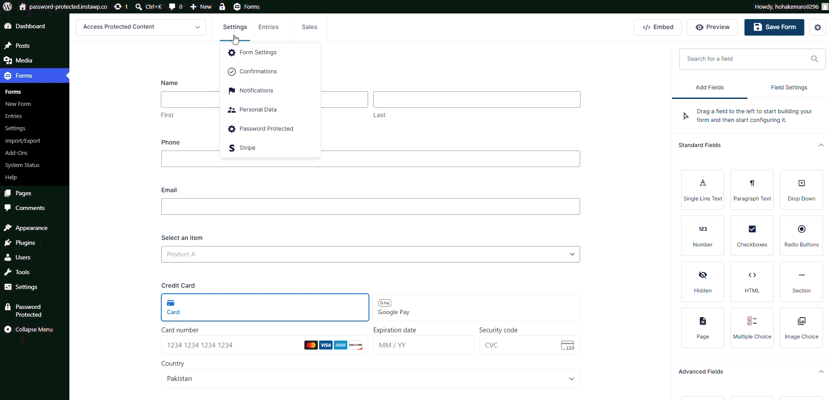The height and width of the screenshot is (400, 829).
Task: Add an HTML field
Action: point(752,282)
